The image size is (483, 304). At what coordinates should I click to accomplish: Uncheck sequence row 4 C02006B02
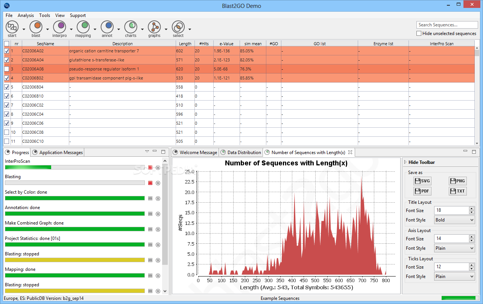point(7,78)
